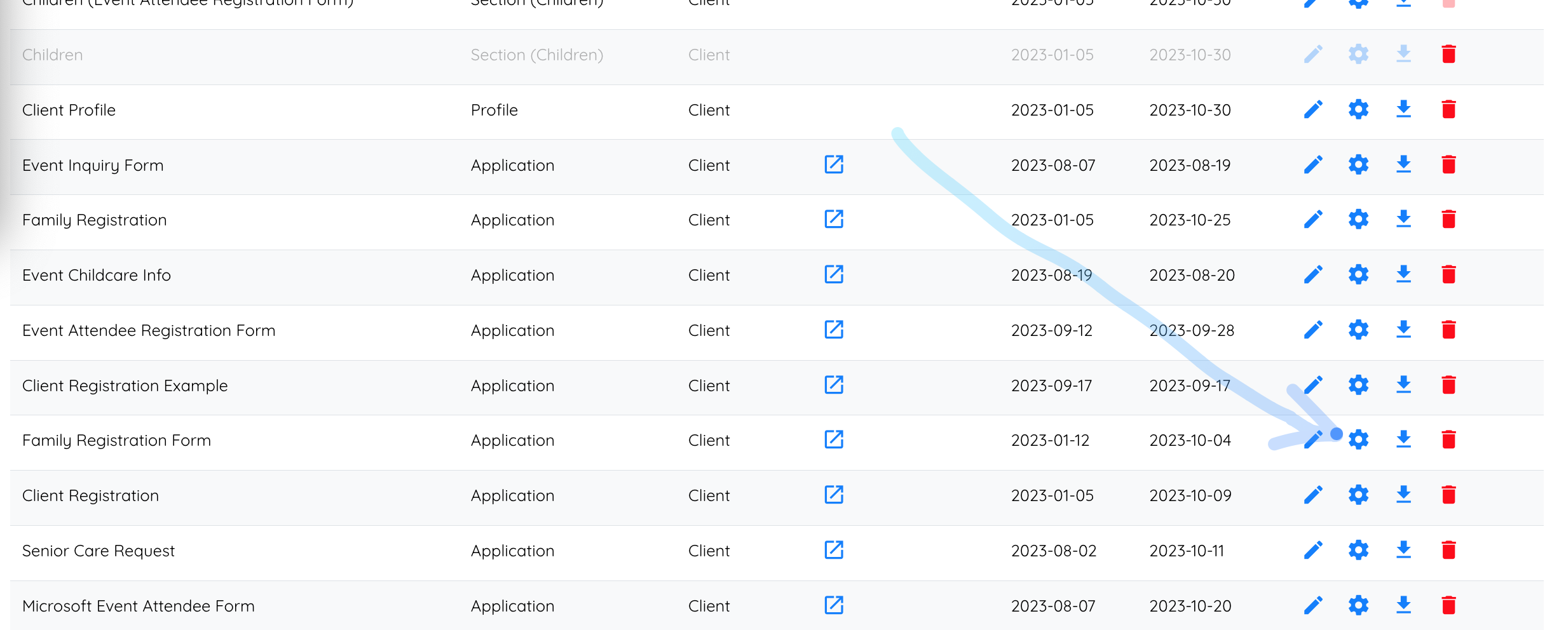Open external link for Microsoft Event Attendee Form
1566x630 pixels.
click(834, 605)
